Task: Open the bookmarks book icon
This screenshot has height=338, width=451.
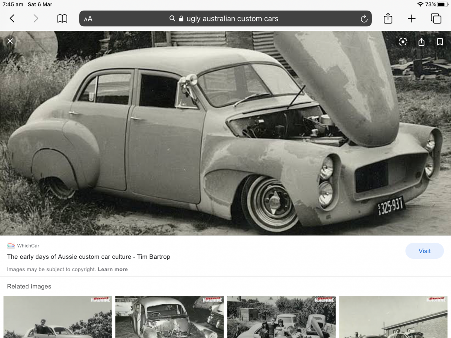Action: click(62, 18)
